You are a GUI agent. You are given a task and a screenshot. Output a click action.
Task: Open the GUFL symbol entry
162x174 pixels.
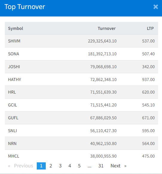tap(13, 118)
